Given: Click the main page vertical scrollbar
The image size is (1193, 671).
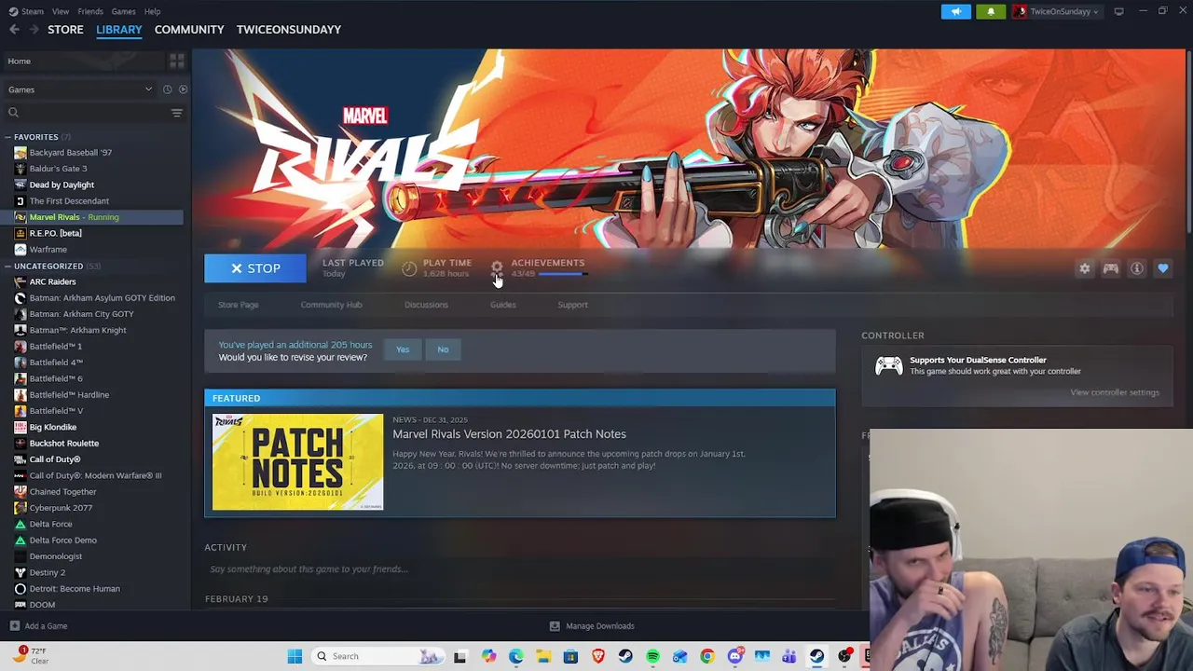Looking at the screenshot, I should point(1188,140).
